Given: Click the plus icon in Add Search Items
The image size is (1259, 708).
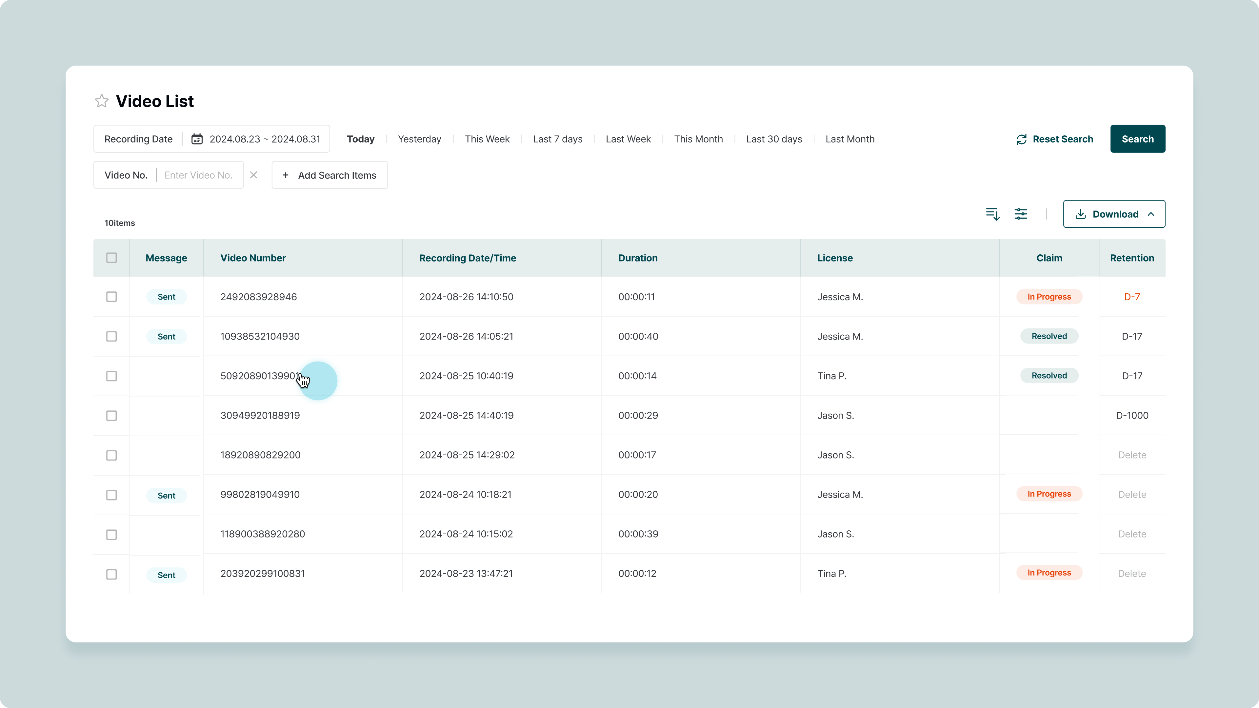Looking at the screenshot, I should coord(286,175).
